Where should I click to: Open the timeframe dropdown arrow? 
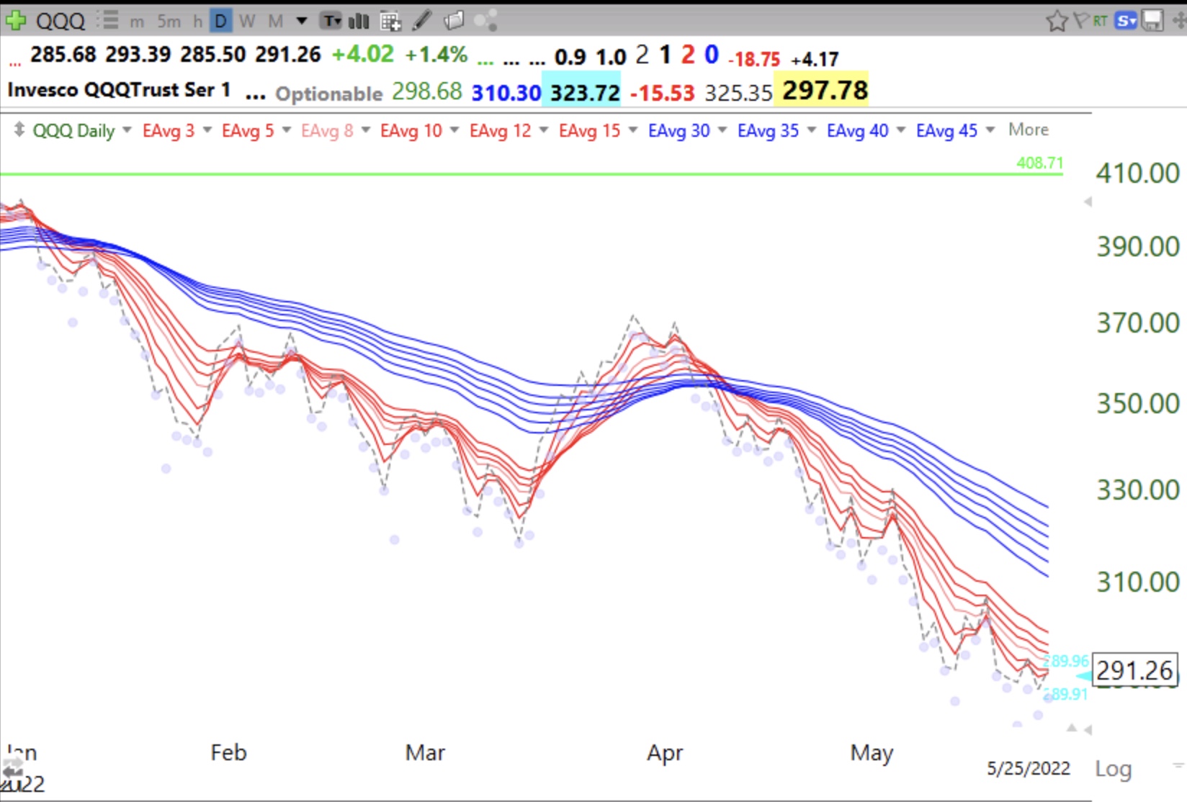302,21
